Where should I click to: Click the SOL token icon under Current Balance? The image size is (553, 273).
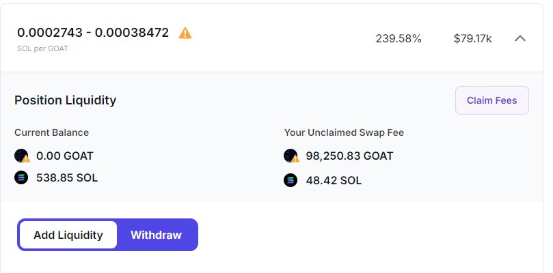point(22,177)
